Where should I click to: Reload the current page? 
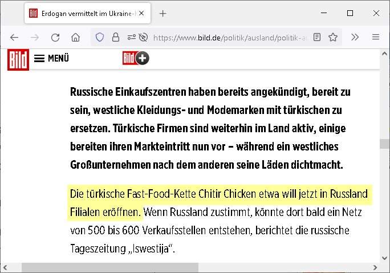pyautogui.click(x=55, y=38)
